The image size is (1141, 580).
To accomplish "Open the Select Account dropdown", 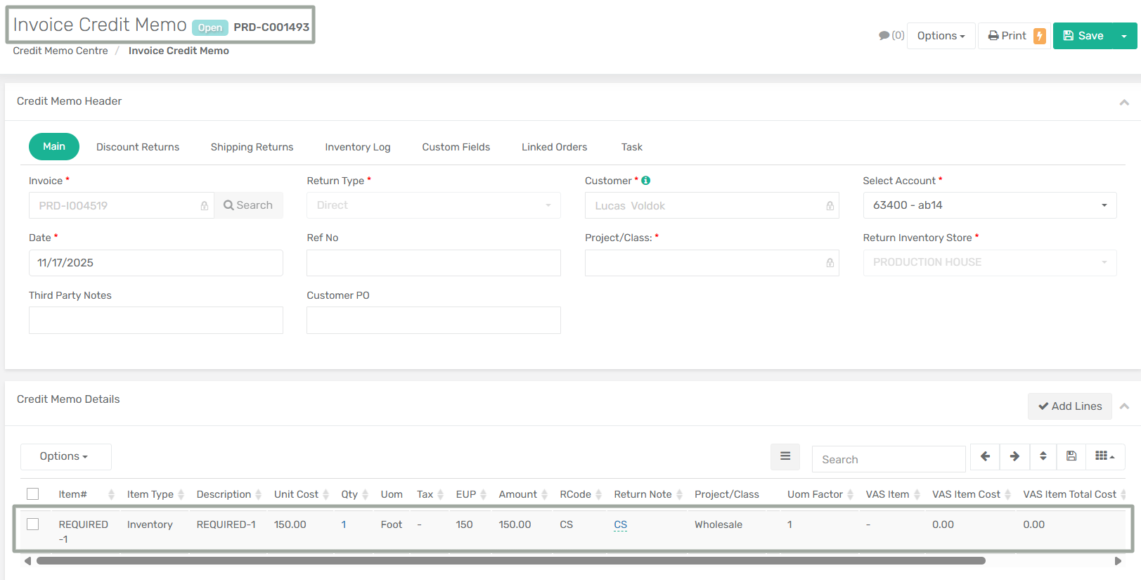I will click(x=989, y=205).
